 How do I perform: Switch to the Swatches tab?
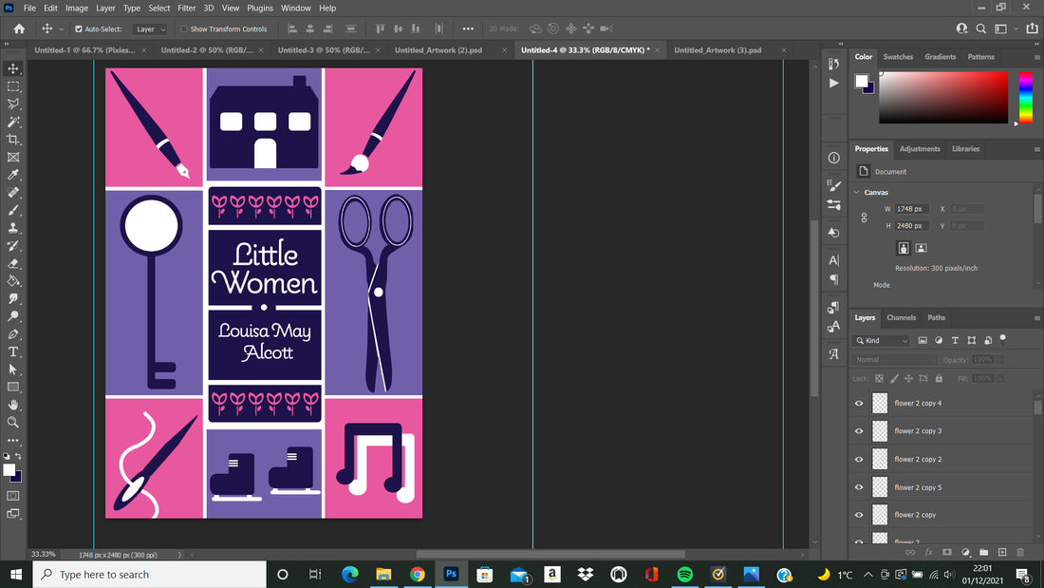click(898, 57)
